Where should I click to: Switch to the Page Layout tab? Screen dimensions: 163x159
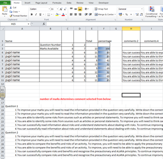pos(41,3)
